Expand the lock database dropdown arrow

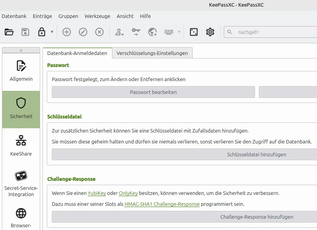pyautogui.click(x=52, y=32)
